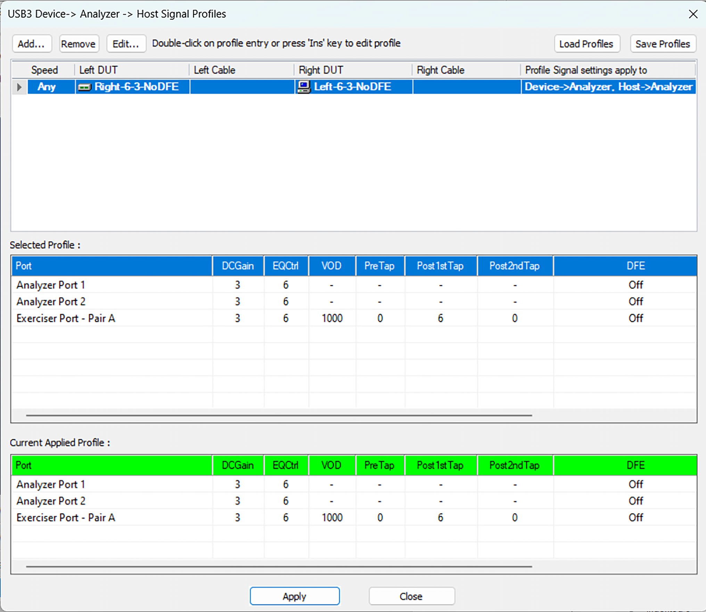Click the Add... button

[32, 44]
